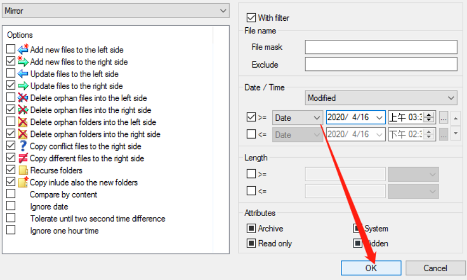Click the not-equal 'Copy different files' icon
This screenshot has height=280, width=467.
coord(23,158)
